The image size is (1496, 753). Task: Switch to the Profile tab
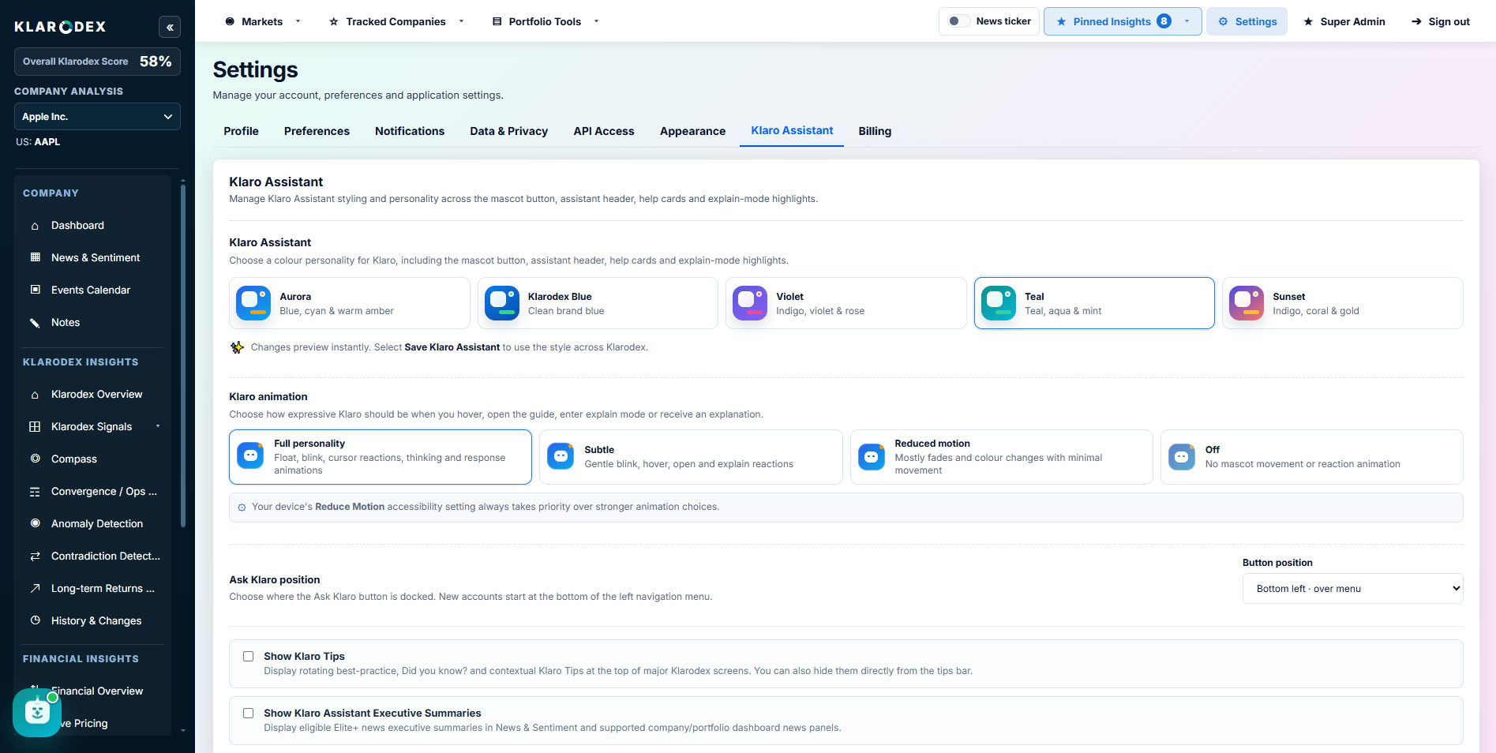pyautogui.click(x=241, y=131)
